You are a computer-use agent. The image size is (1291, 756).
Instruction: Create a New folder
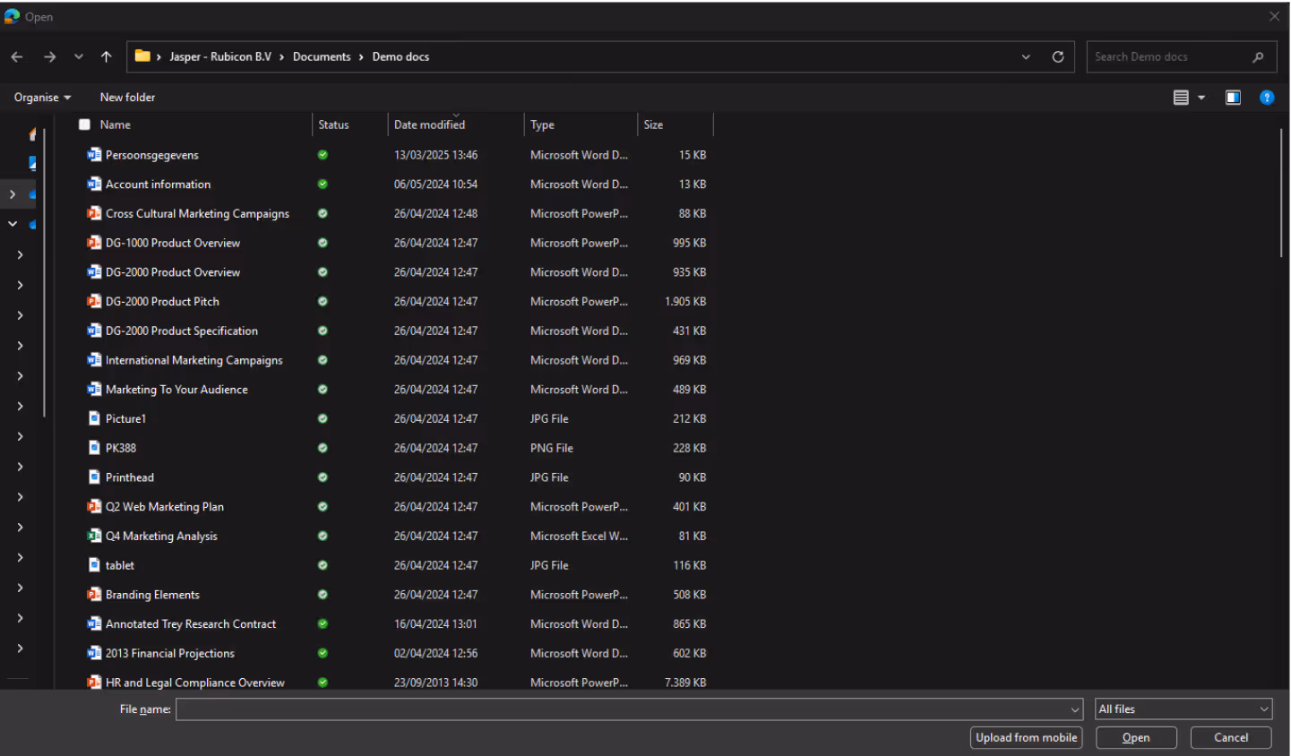(x=127, y=97)
